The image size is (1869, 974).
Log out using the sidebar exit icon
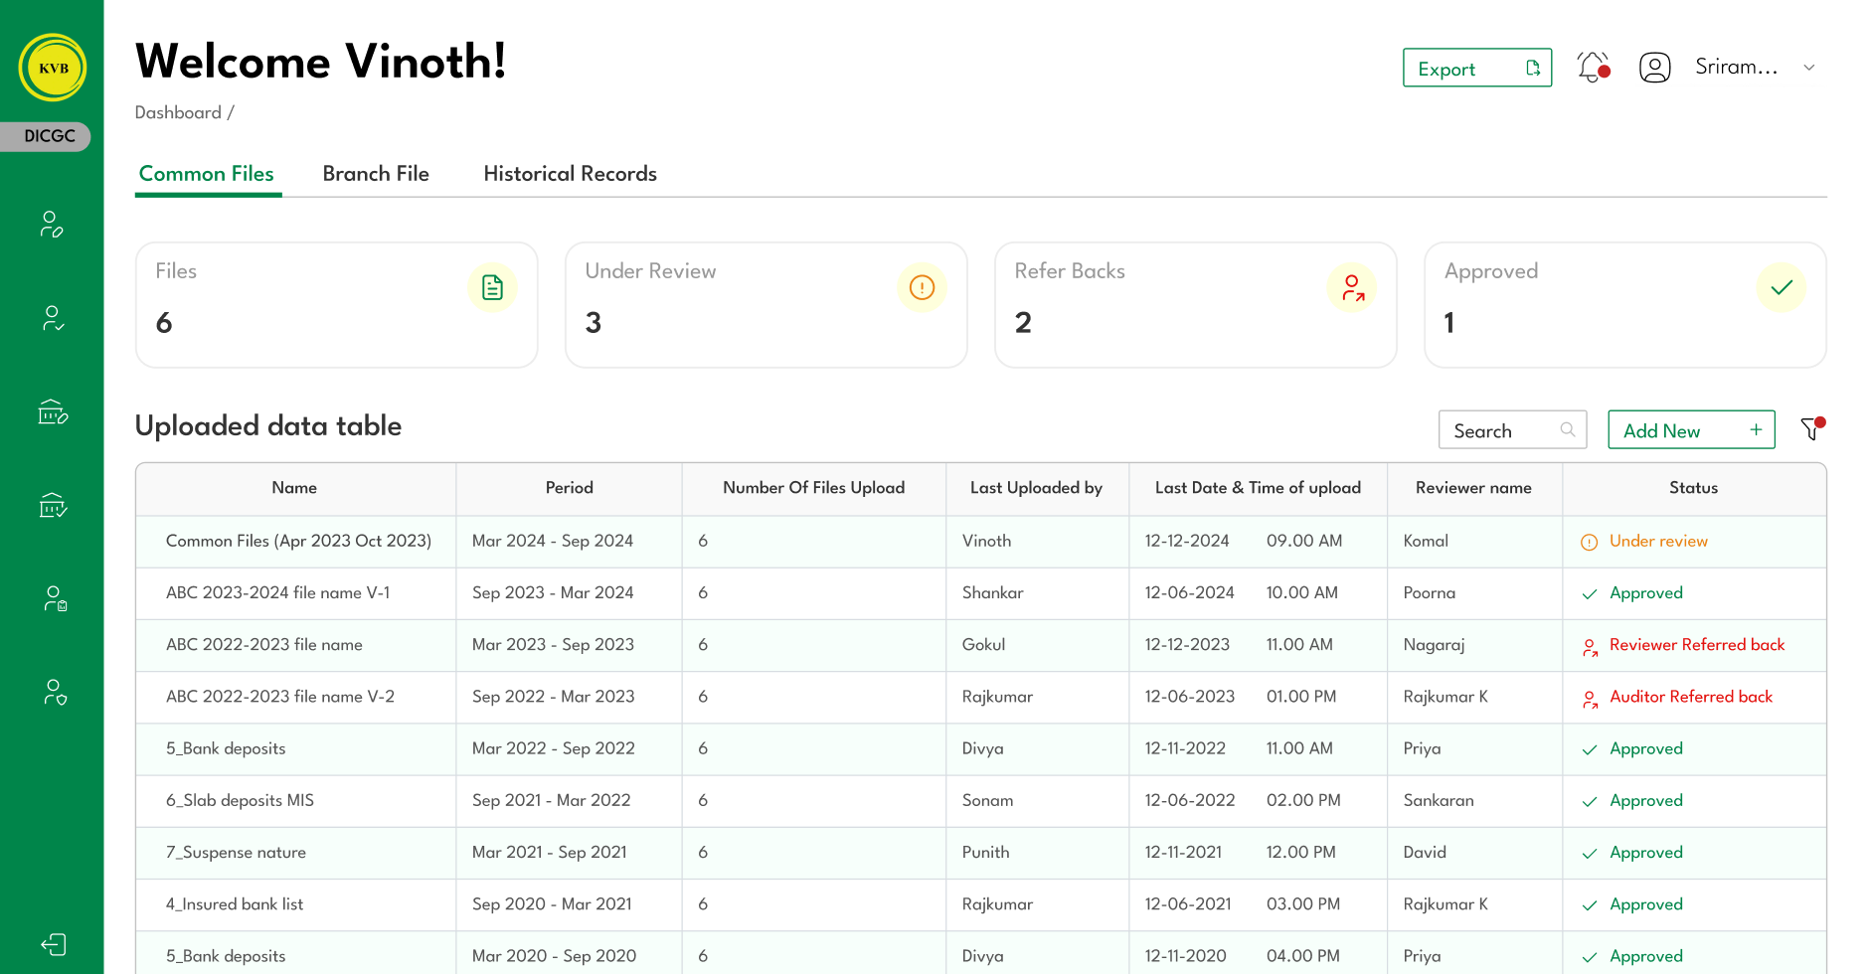click(54, 944)
